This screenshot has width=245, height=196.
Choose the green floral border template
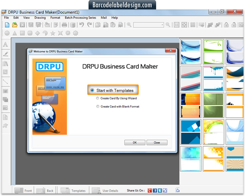(213, 52)
